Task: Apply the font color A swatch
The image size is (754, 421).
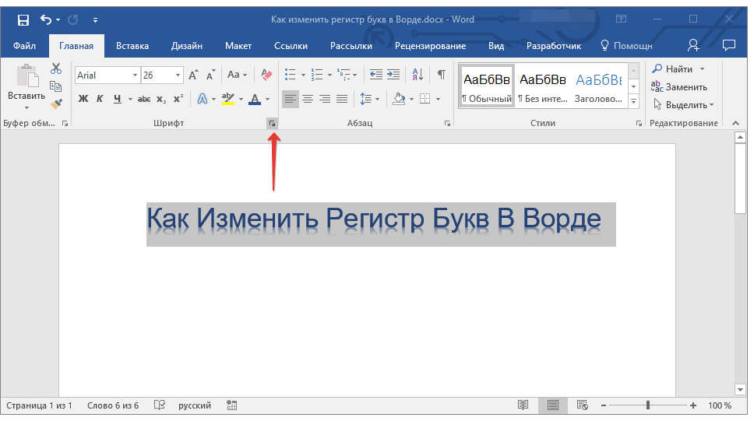Action: coord(255,99)
